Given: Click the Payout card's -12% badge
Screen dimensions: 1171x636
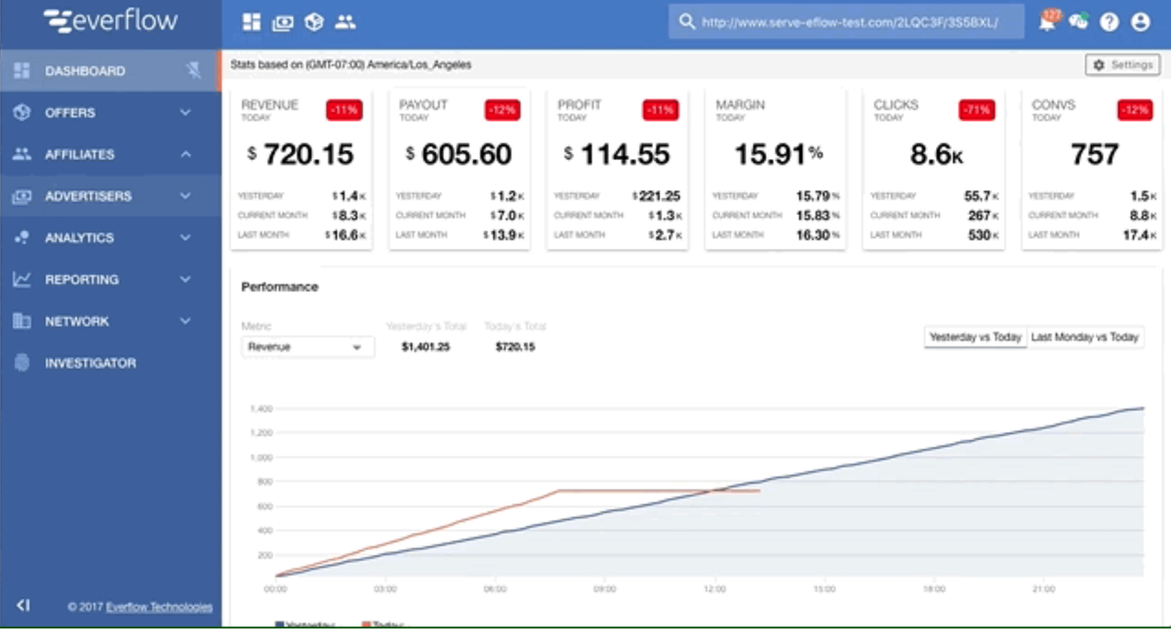Looking at the screenshot, I should pos(503,110).
